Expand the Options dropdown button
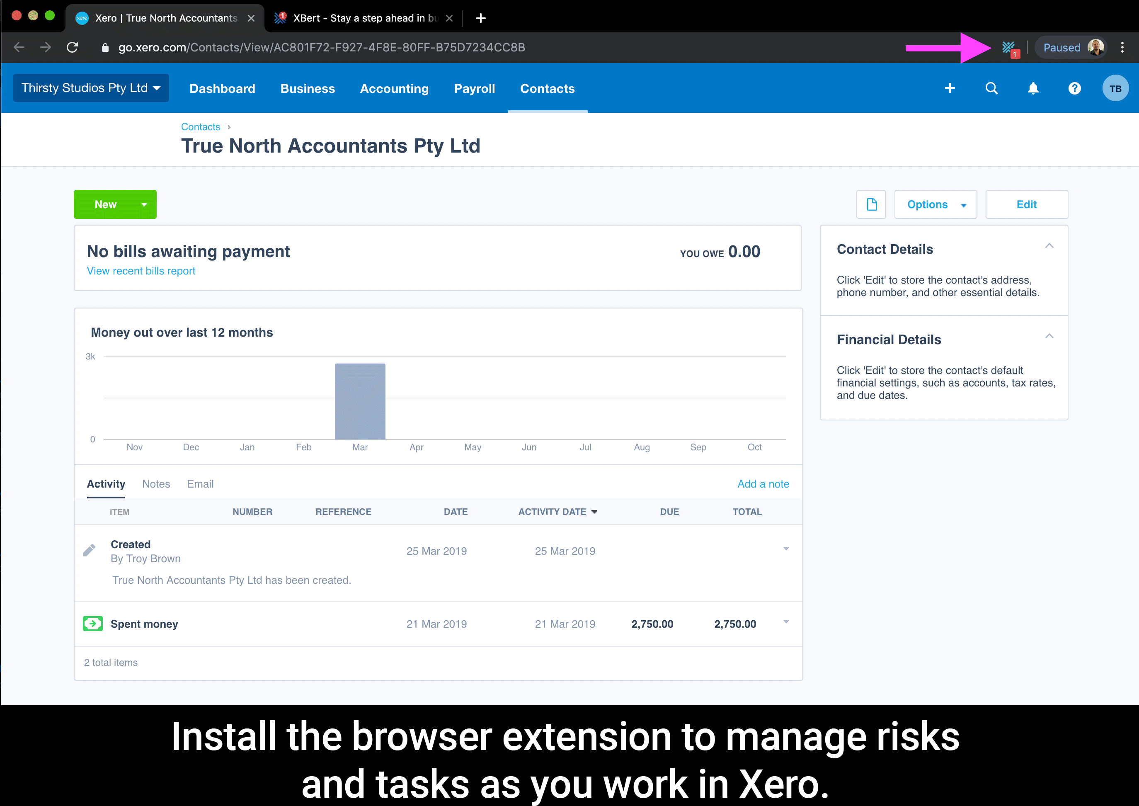 point(935,204)
